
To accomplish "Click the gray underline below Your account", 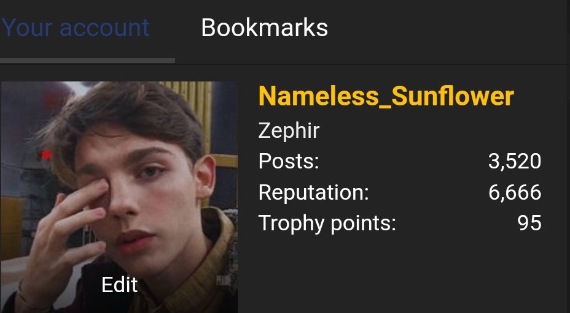I will [x=87, y=60].
